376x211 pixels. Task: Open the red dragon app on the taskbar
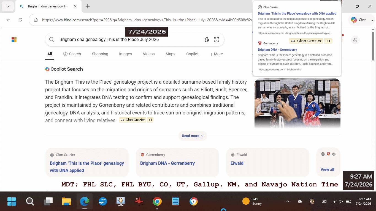[x=139, y=202]
